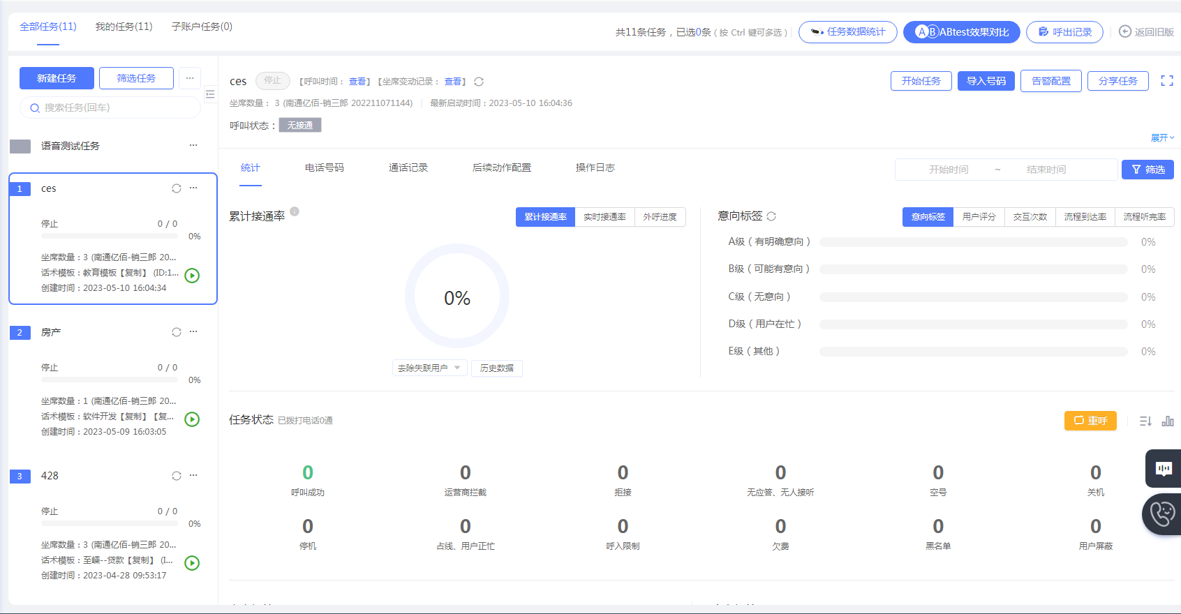Expand task details via 展开 link
The width and height of the screenshot is (1181, 614).
click(x=1162, y=138)
